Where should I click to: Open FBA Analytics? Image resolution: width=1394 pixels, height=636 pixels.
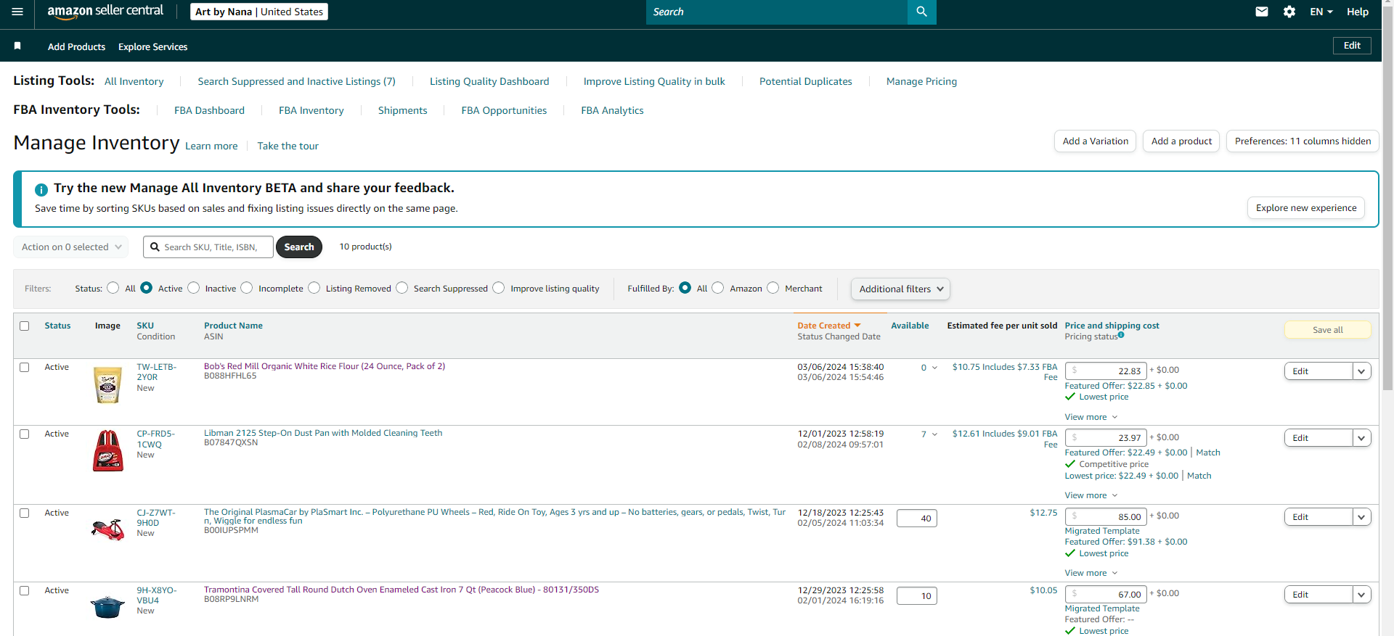(x=612, y=110)
